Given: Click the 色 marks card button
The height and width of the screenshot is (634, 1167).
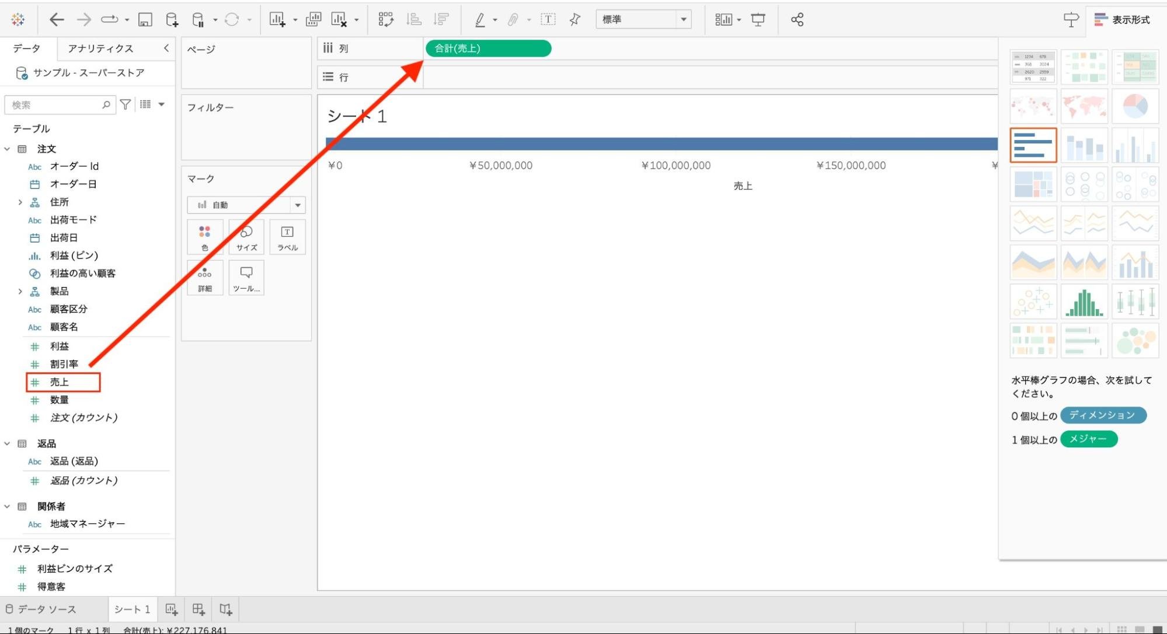Looking at the screenshot, I should coord(205,237).
